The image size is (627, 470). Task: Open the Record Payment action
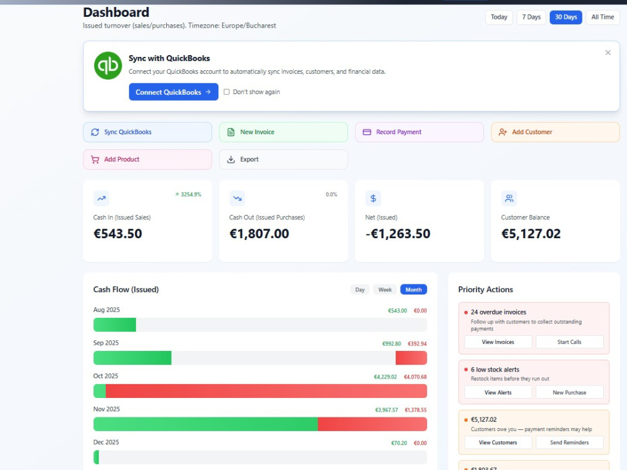(419, 132)
